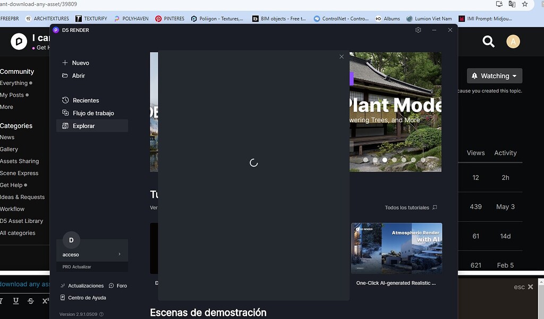This screenshot has width=544, height=319.
Task: Expand More under the Community section
Action: (x=6, y=107)
